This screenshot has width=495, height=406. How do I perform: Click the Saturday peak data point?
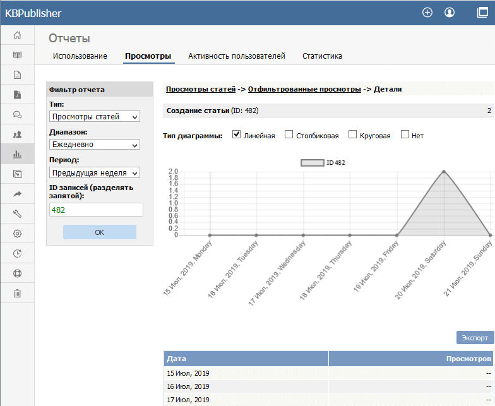coord(444,172)
